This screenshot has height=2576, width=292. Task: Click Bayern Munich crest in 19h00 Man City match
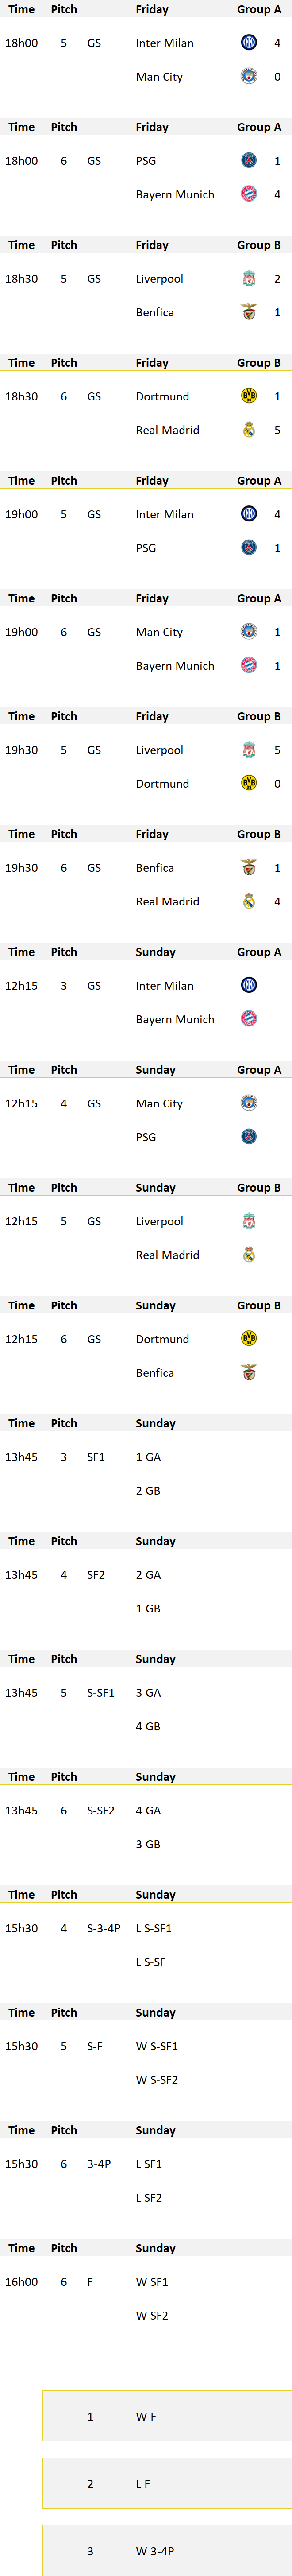click(x=249, y=665)
